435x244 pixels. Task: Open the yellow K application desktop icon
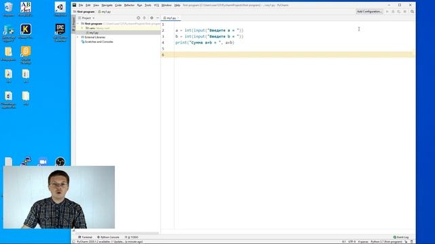[x=26, y=31]
